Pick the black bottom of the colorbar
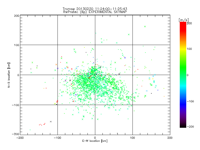The height and width of the screenshot is (150, 200). coord(183,126)
